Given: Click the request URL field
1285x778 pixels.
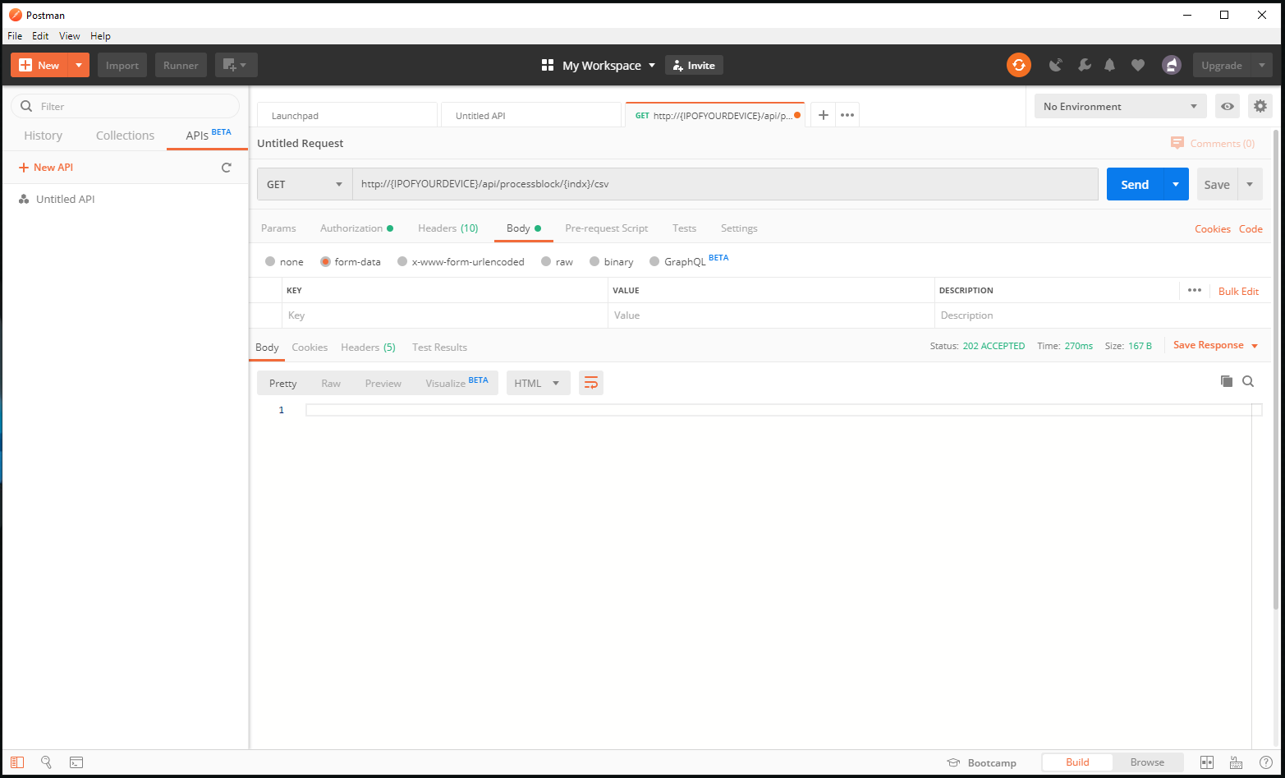Looking at the screenshot, I should (725, 184).
